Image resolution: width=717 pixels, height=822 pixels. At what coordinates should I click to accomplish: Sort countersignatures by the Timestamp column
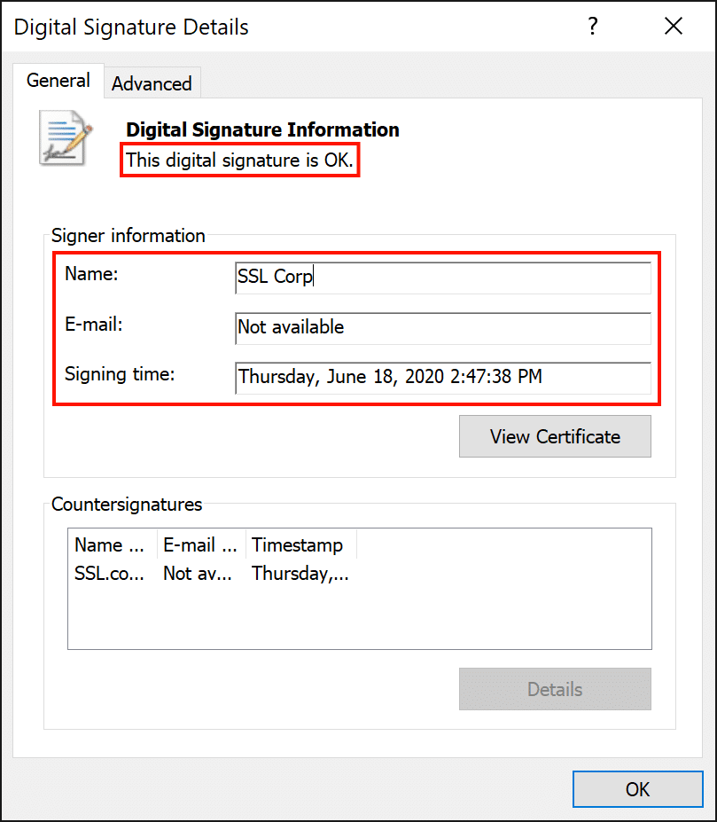point(300,544)
